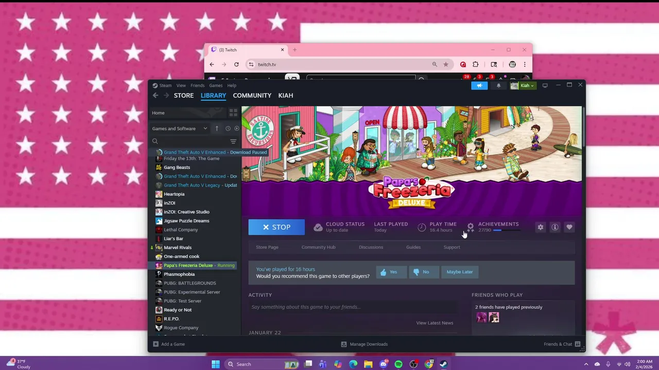Open the game info icon
The width and height of the screenshot is (659, 370).
pyautogui.click(x=555, y=227)
